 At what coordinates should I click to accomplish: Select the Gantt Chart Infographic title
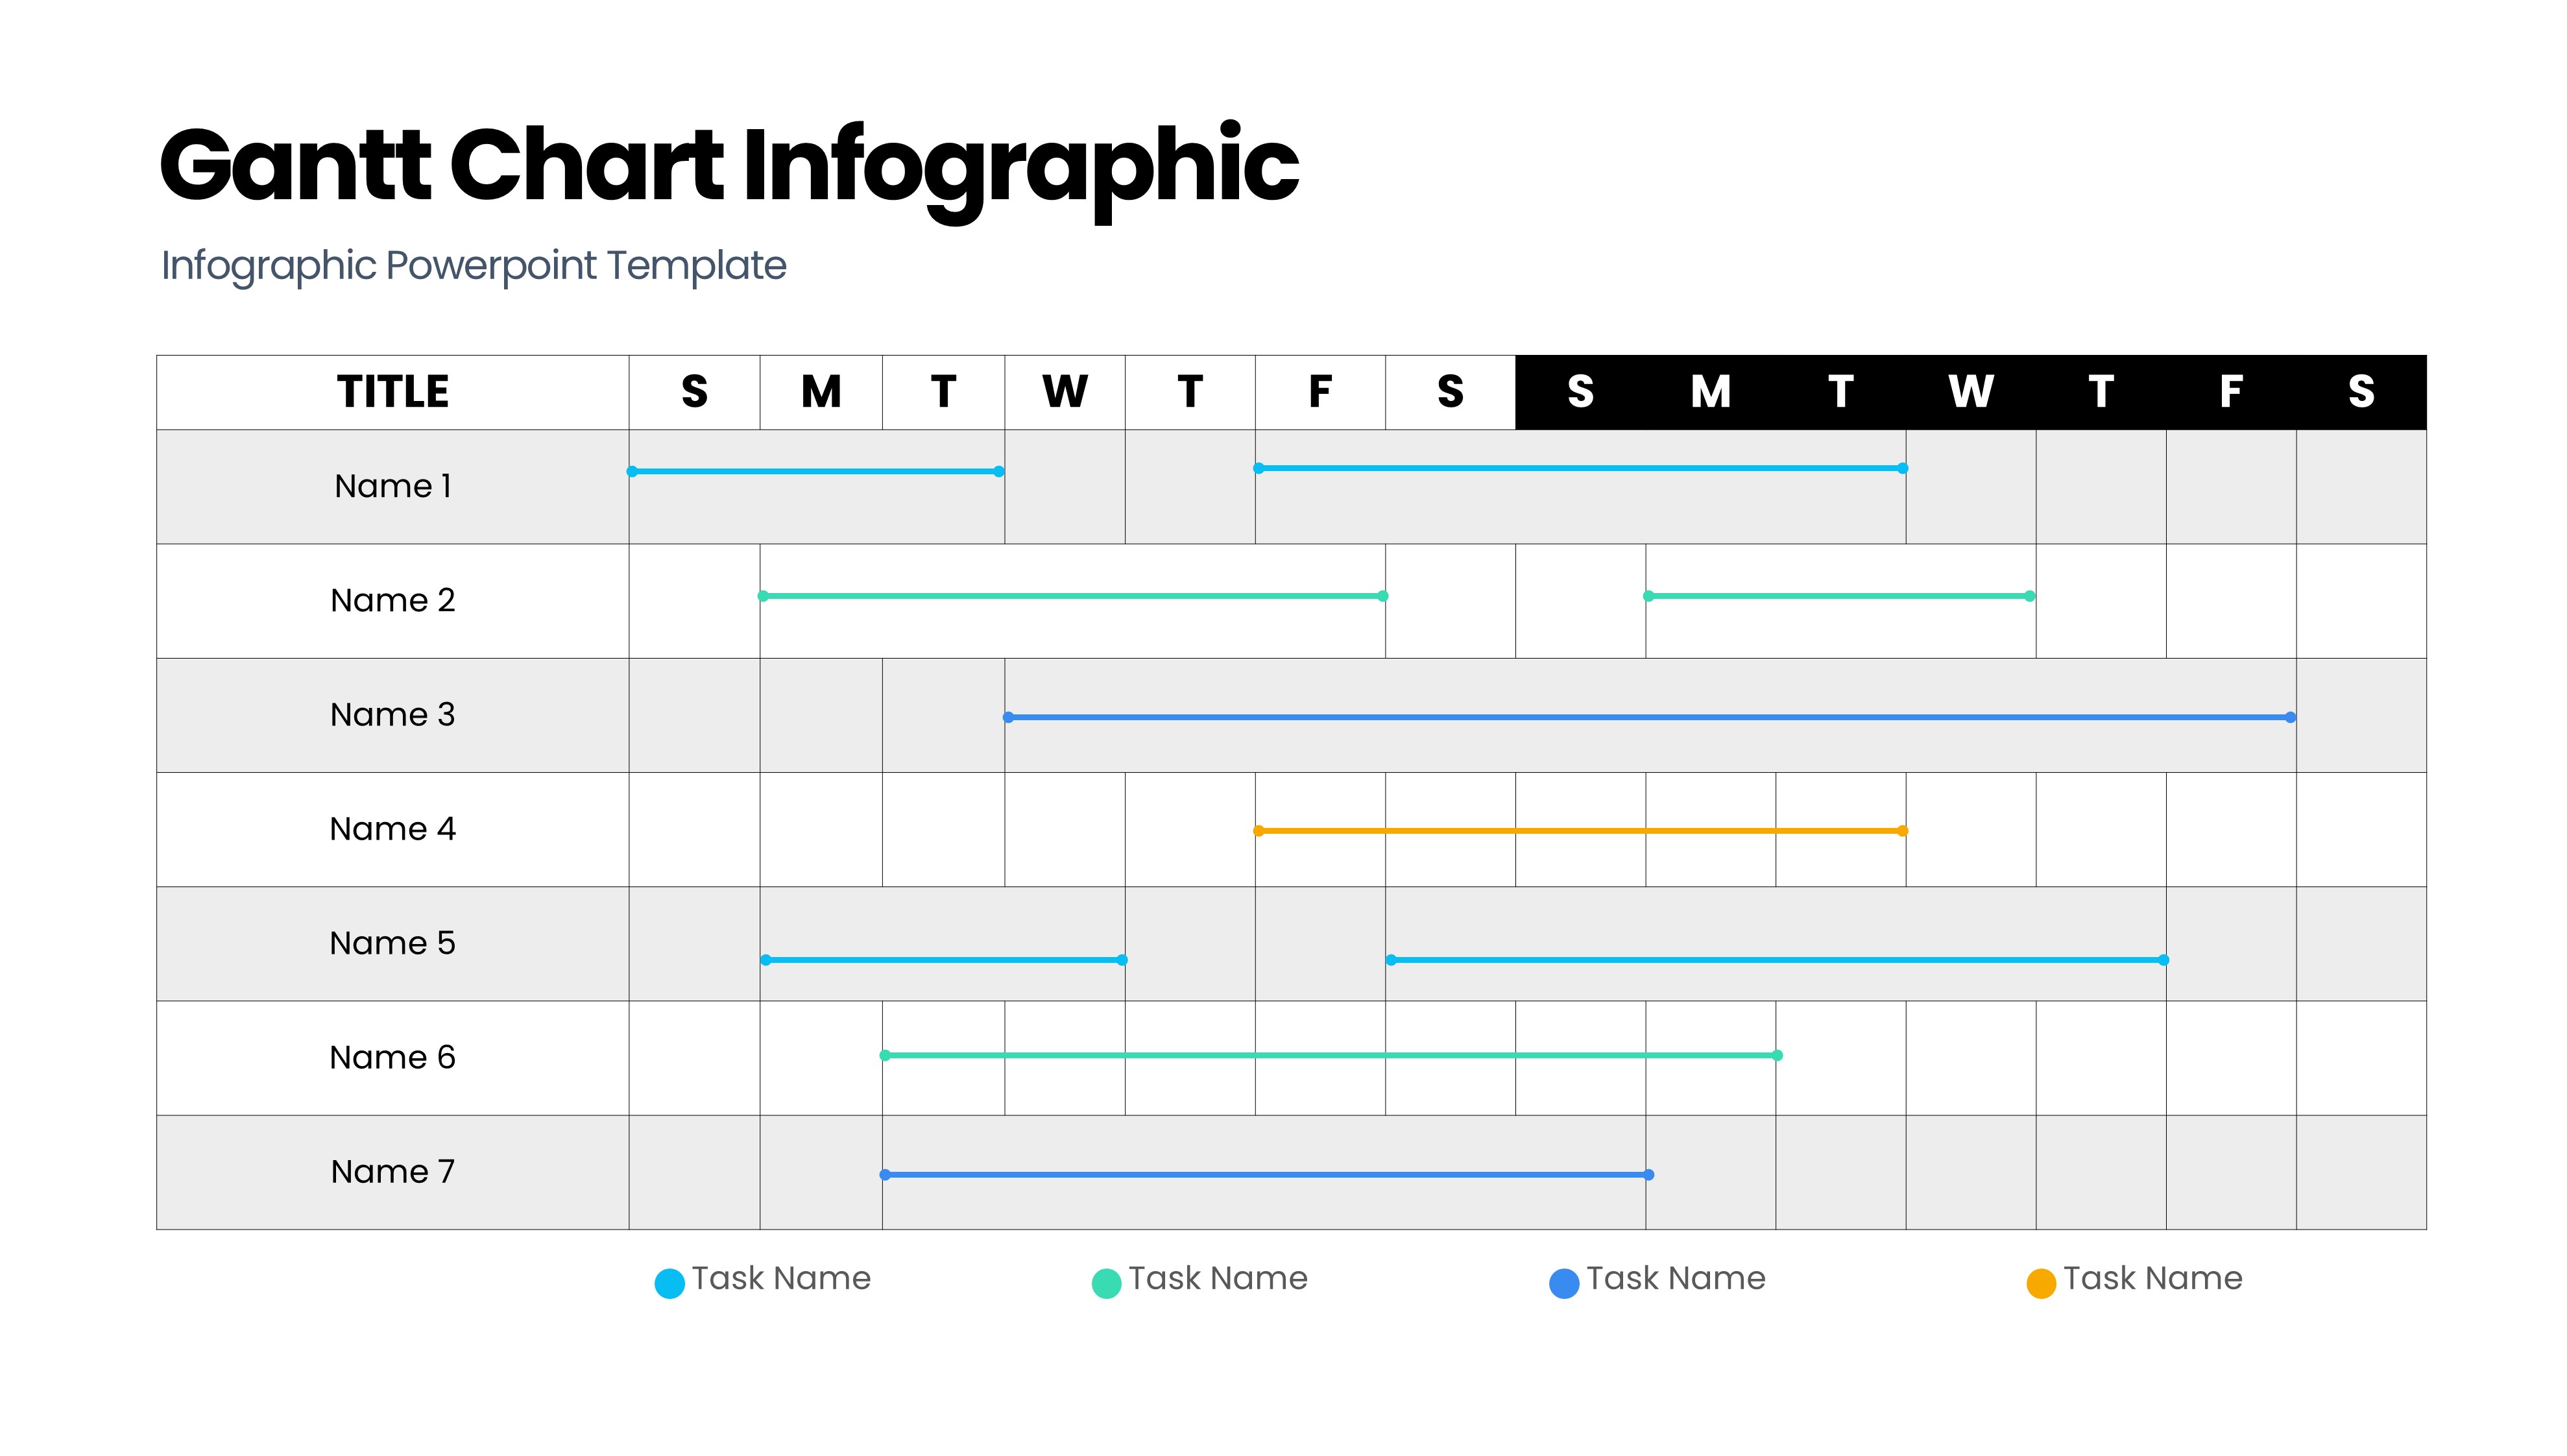point(728,165)
